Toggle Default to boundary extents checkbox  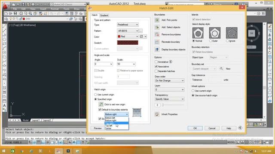(x=100, y=110)
